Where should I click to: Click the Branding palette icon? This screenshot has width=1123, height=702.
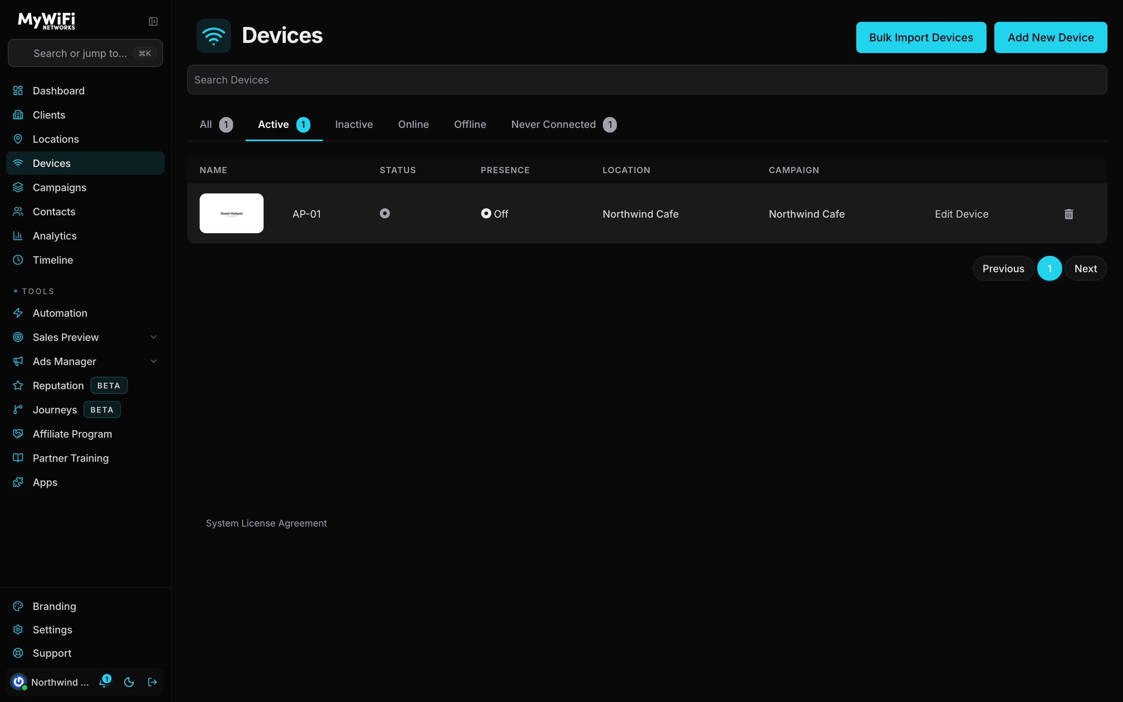(x=18, y=606)
